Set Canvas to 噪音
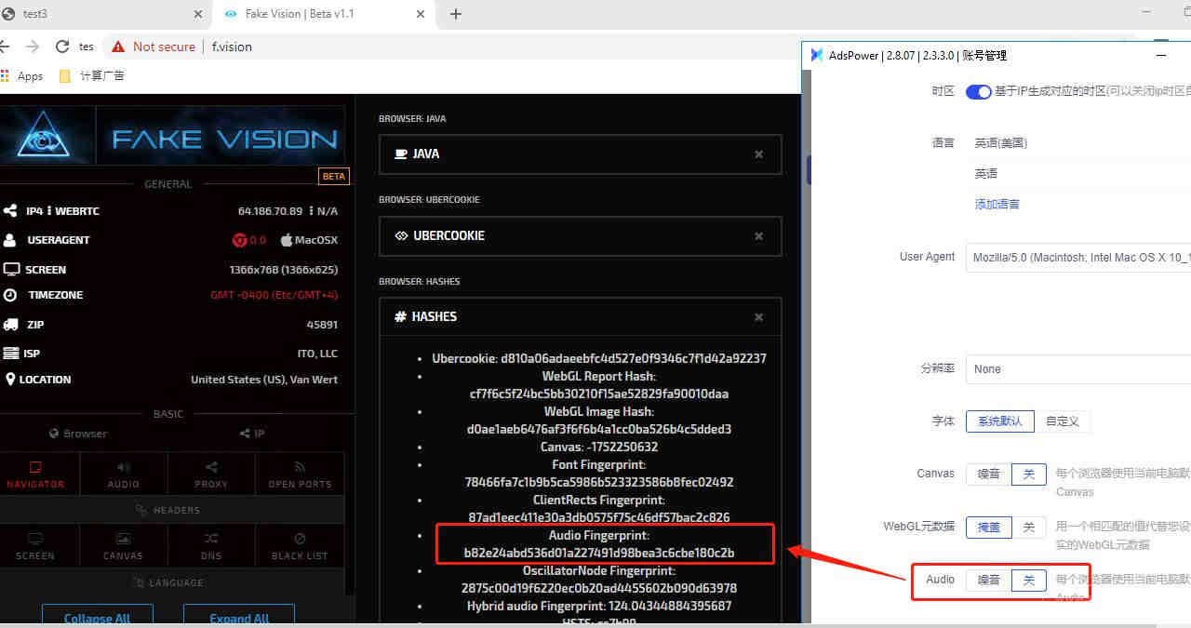This screenshot has height=628, width=1191. [988, 474]
